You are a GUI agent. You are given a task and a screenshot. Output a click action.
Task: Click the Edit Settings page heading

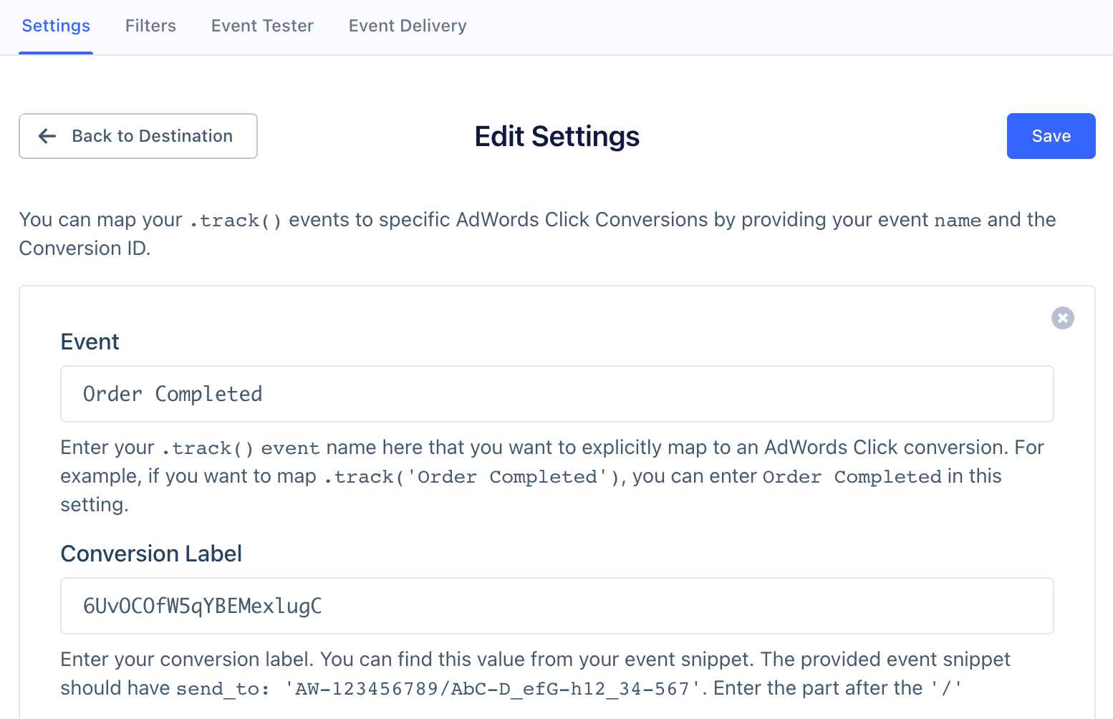556,136
